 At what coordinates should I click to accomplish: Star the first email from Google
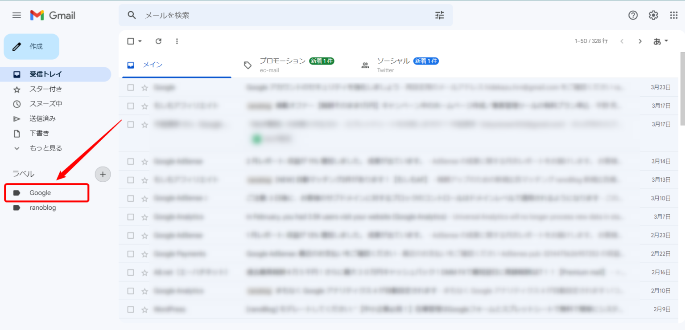144,87
